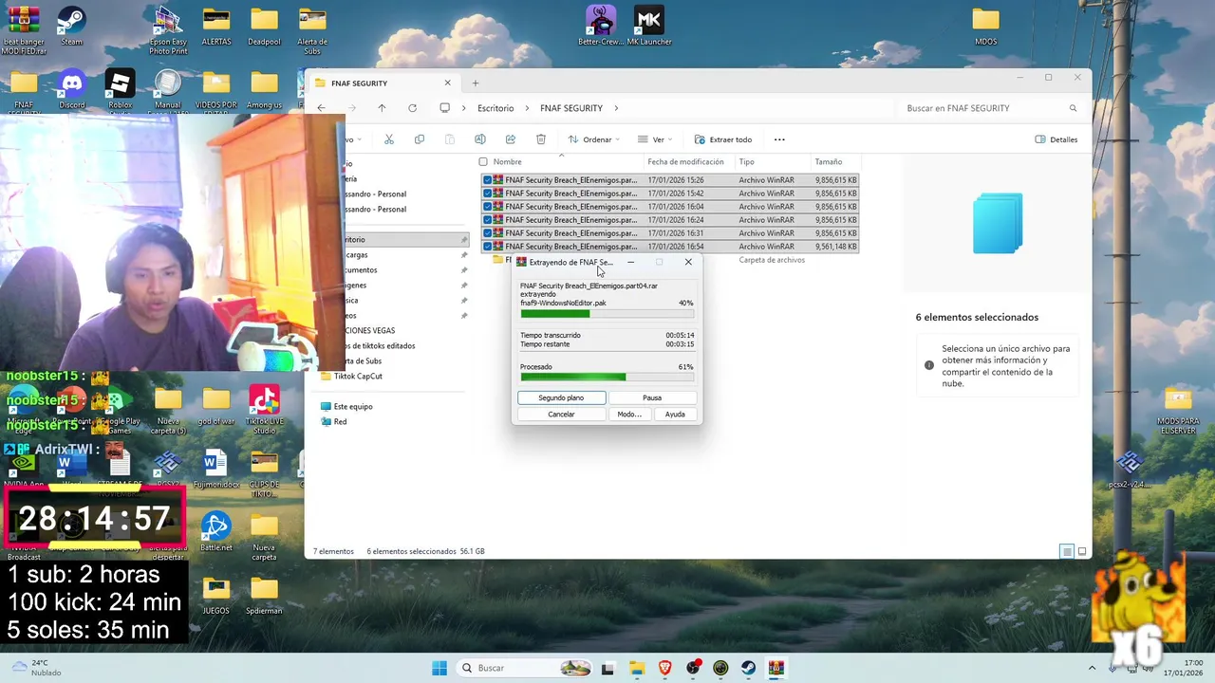
Task: Switch to details list view icon at bottom right
Action: point(1067,551)
